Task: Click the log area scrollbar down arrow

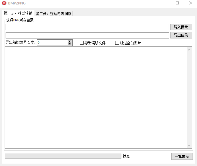Action: pyautogui.click(x=189, y=145)
